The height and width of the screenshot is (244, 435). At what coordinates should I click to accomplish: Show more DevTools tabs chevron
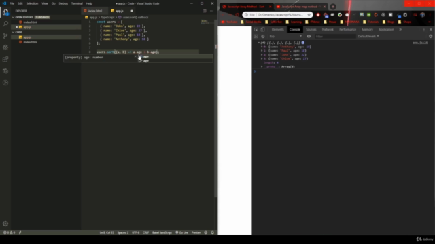pyautogui.click(x=400, y=29)
